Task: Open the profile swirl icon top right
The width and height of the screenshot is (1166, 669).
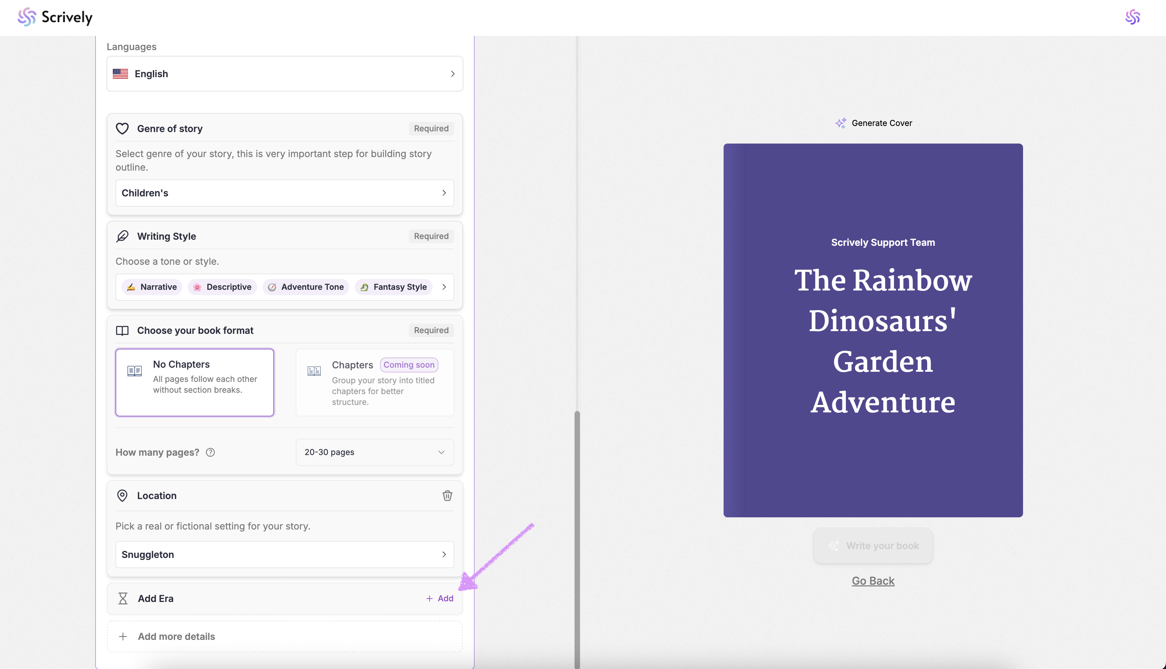Action: pos(1132,17)
